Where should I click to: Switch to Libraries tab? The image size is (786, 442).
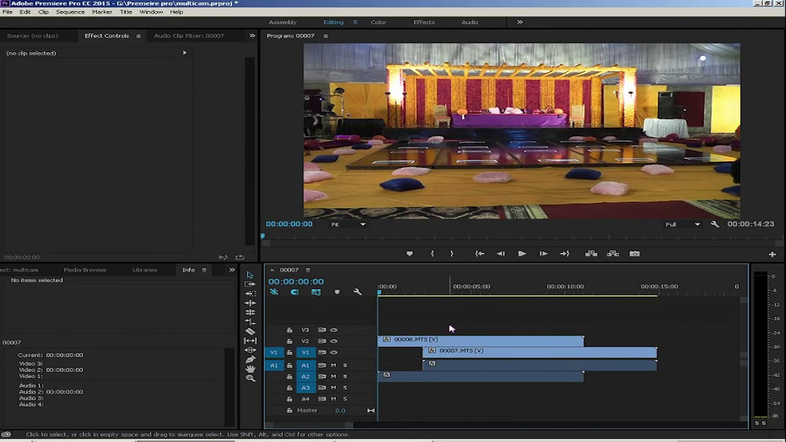coord(144,269)
